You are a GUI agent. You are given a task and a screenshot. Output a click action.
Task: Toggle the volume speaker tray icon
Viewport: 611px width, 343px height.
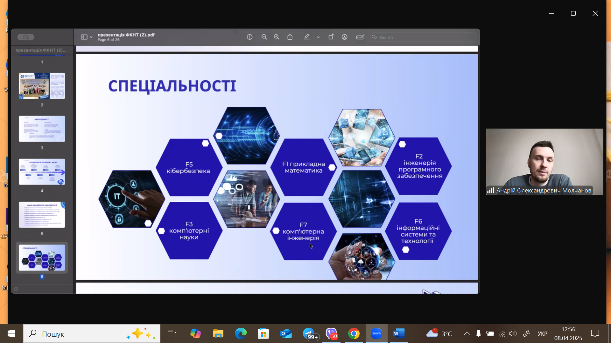click(513, 333)
